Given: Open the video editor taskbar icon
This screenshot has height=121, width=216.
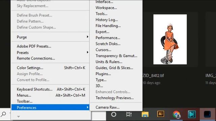Looking at the screenshot, I should click(x=192, y=114).
